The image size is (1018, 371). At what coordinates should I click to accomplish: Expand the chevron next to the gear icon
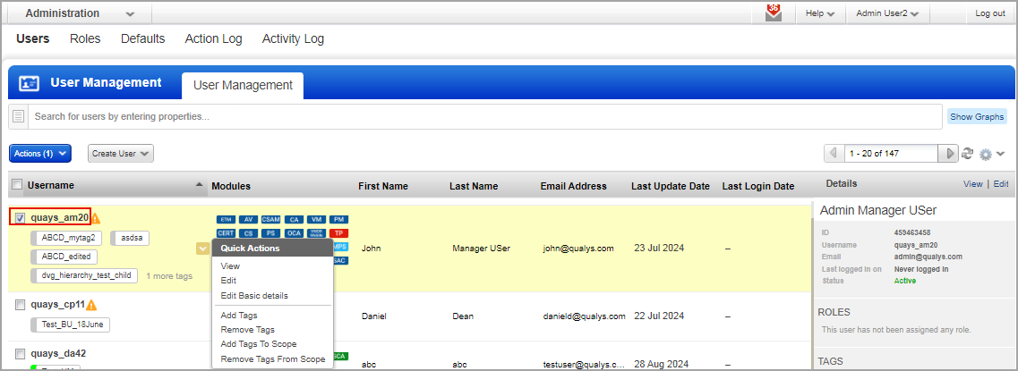pos(1000,154)
